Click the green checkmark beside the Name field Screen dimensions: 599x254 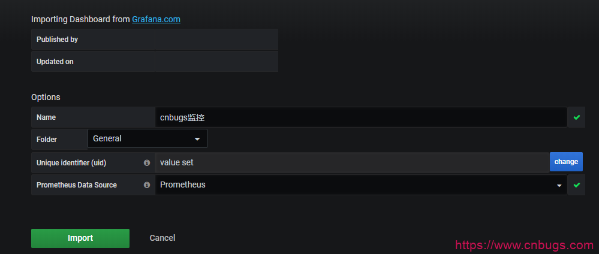pyautogui.click(x=577, y=117)
